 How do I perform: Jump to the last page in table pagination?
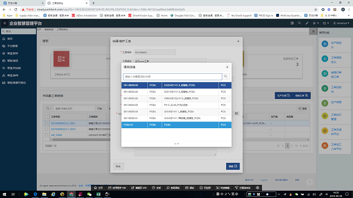tap(296, 146)
